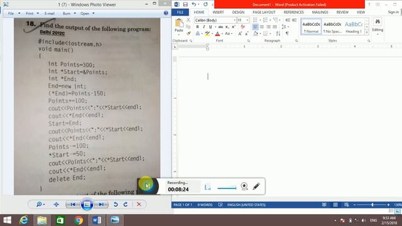Viewport: 402px width, 226px height.
Task: Open the line spacing dropdown
Action: point(285,27)
